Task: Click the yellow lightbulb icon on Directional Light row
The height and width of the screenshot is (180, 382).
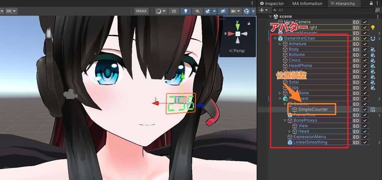Action: 373,28
